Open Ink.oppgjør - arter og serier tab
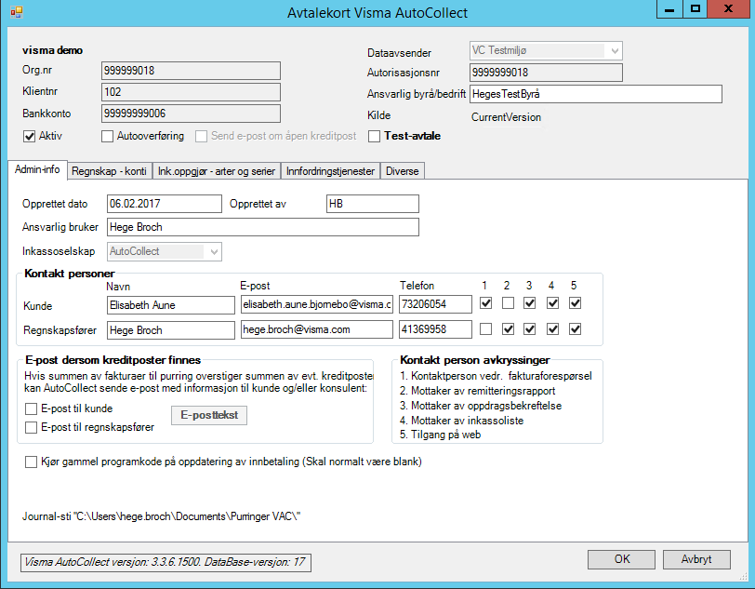The image size is (755, 589). (217, 171)
